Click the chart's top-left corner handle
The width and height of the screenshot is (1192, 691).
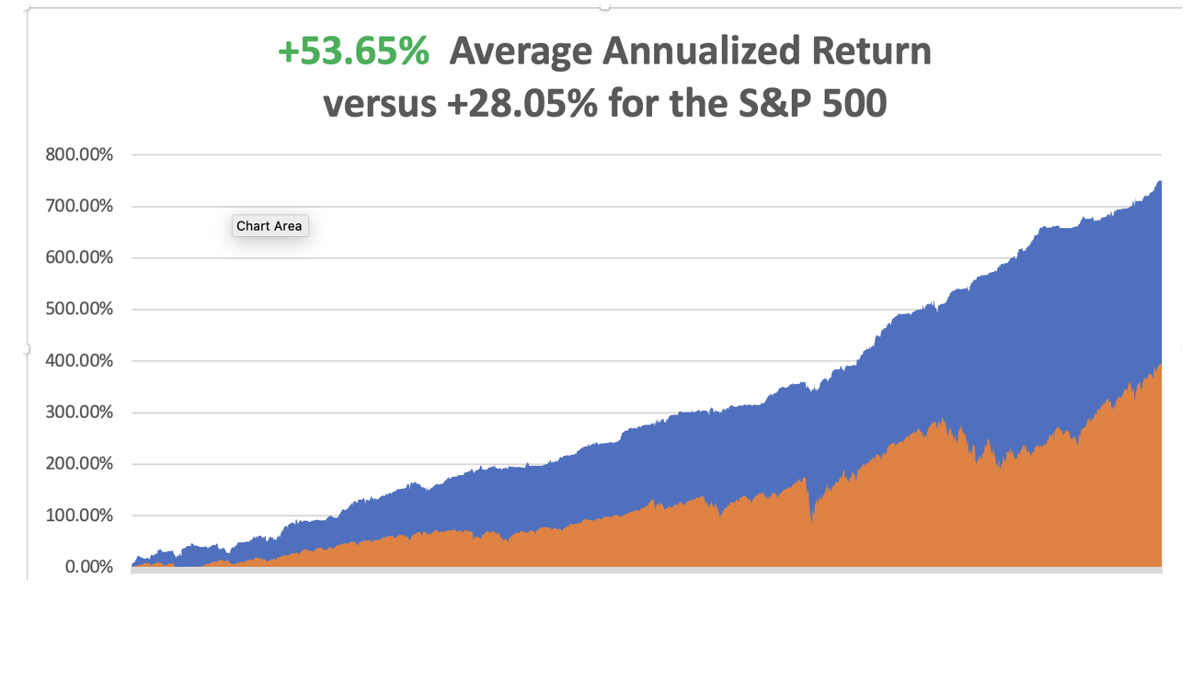point(28,8)
